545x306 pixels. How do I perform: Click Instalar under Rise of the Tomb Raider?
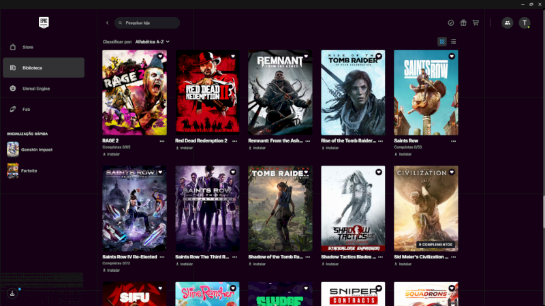[x=330, y=148]
